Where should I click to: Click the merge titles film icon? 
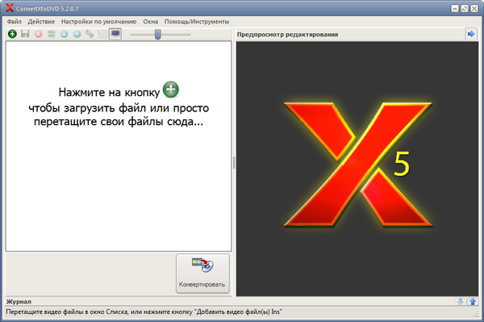(x=52, y=34)
